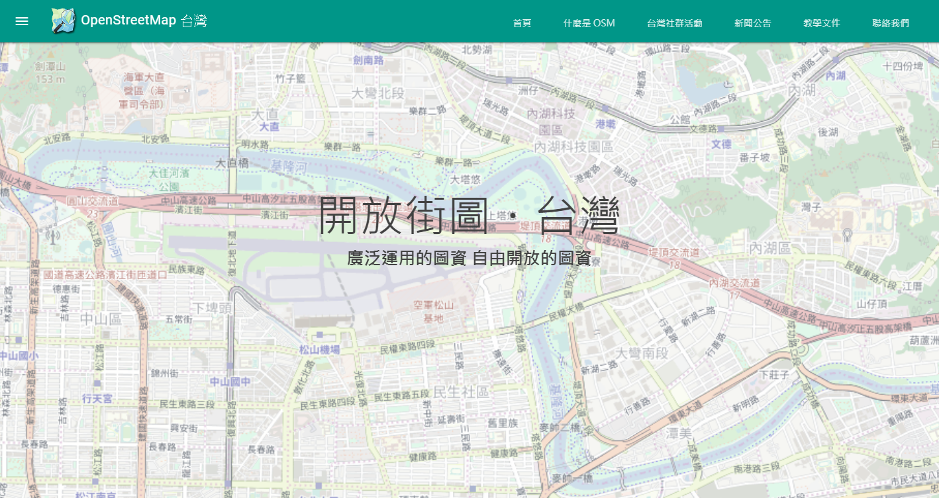This screenshot has height=498, width=939.
Task: Open the 什麼是 OSM nav item
Action: click(589, 23)
